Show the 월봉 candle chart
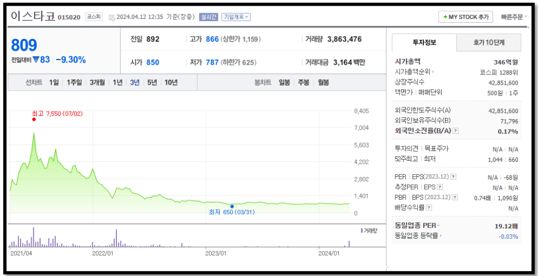 tap(323, 82)
